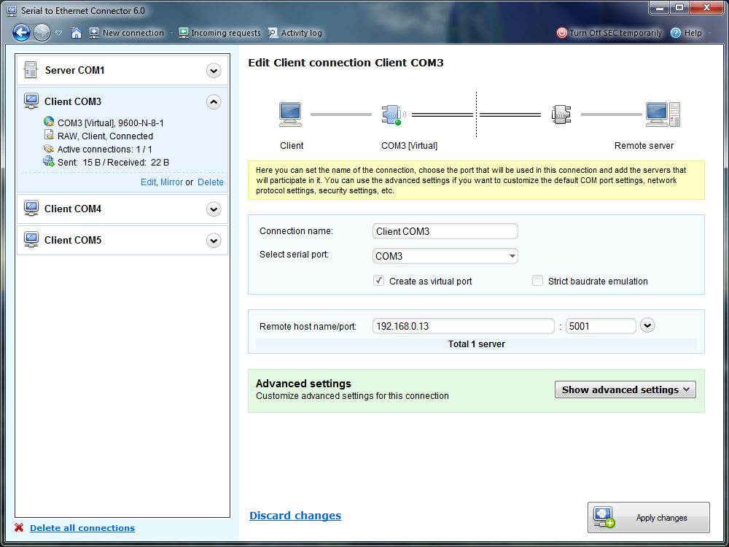Image resolution: width=729 pixels, height=547 pixels.
Task: Click the remote port 5001 field
Action: [601, 326]
